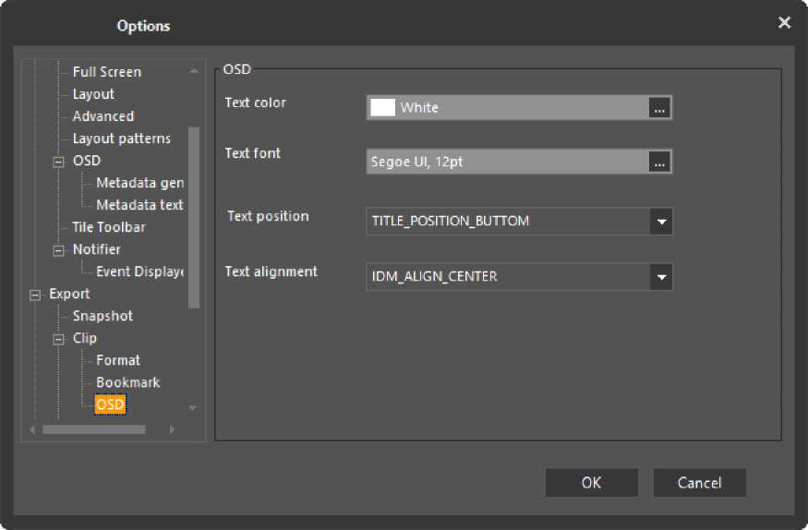Click the ellipsis button beside Text color
Image resolution: width=808 pixels, height=530 pixels.
tap(658, 108)
